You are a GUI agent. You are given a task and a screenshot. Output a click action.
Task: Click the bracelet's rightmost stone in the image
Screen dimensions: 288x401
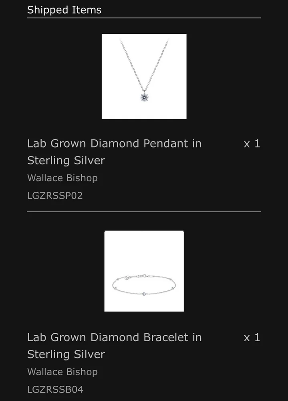click(x=173, y=288)
